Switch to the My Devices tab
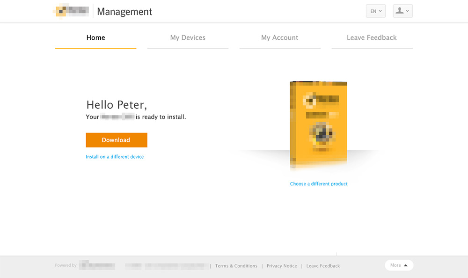468x278 pixels. click(x=188, y=37)
